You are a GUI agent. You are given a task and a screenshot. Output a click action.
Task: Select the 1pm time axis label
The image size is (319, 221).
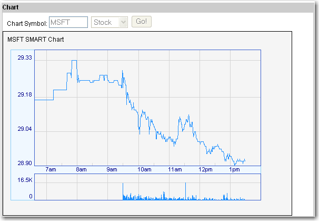pos(235,169)
